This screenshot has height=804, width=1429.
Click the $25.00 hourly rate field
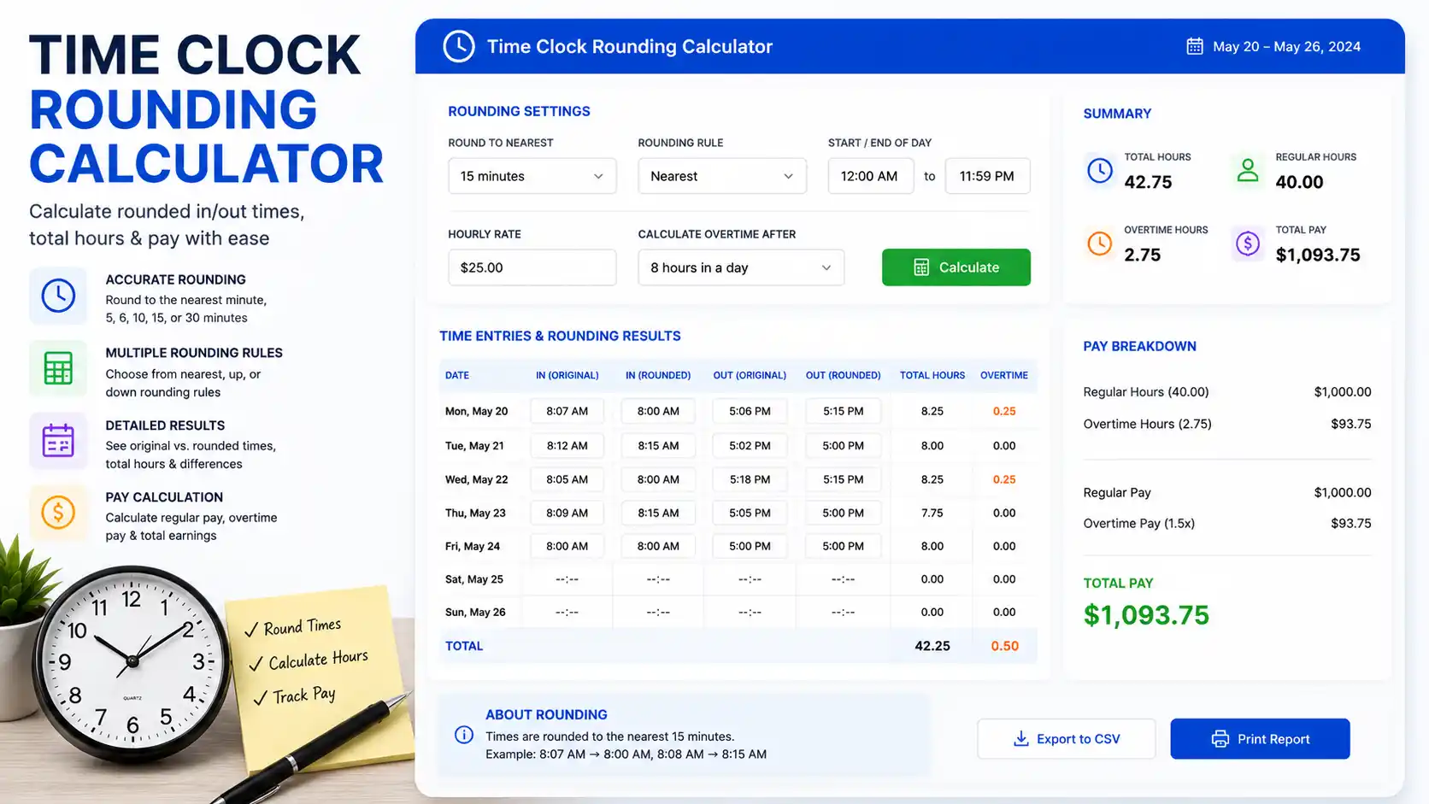pos(532,267)
